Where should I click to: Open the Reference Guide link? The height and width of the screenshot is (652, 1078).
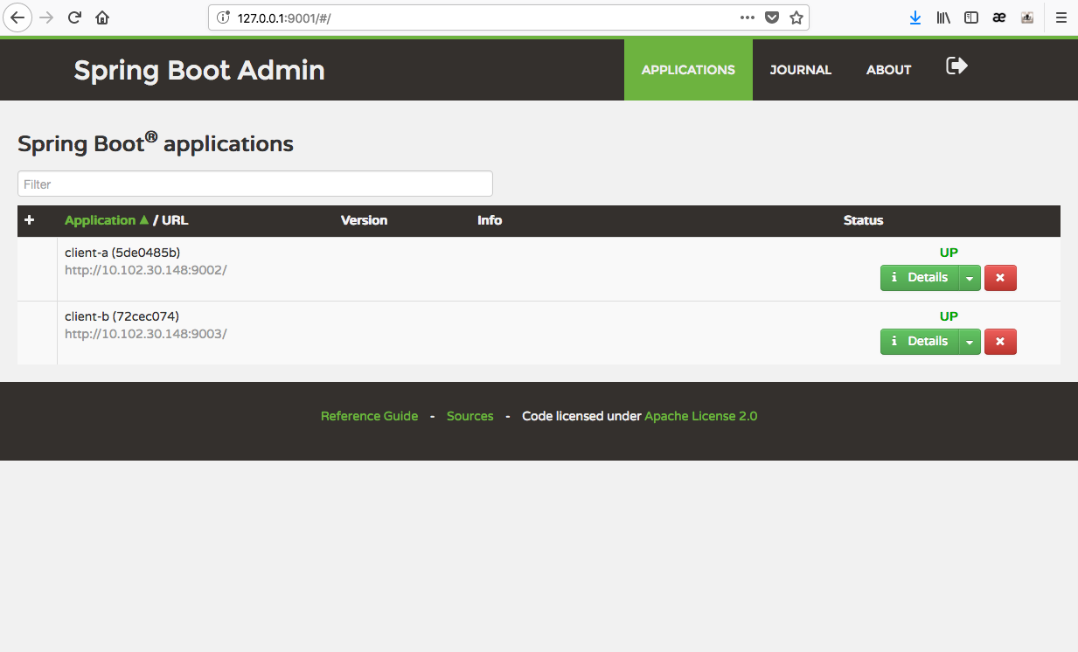369,416
